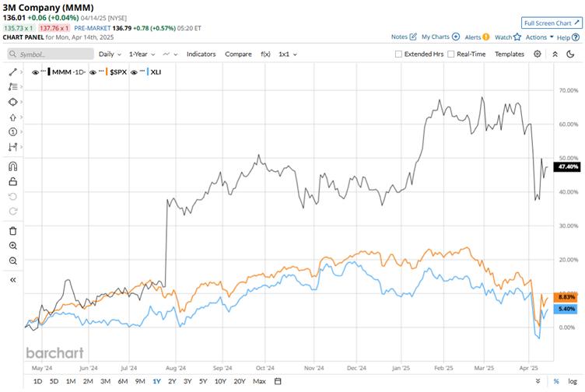Toggle visibility of XLI series
This screenshot has height=392, width=585.
[x=134, y=72]
